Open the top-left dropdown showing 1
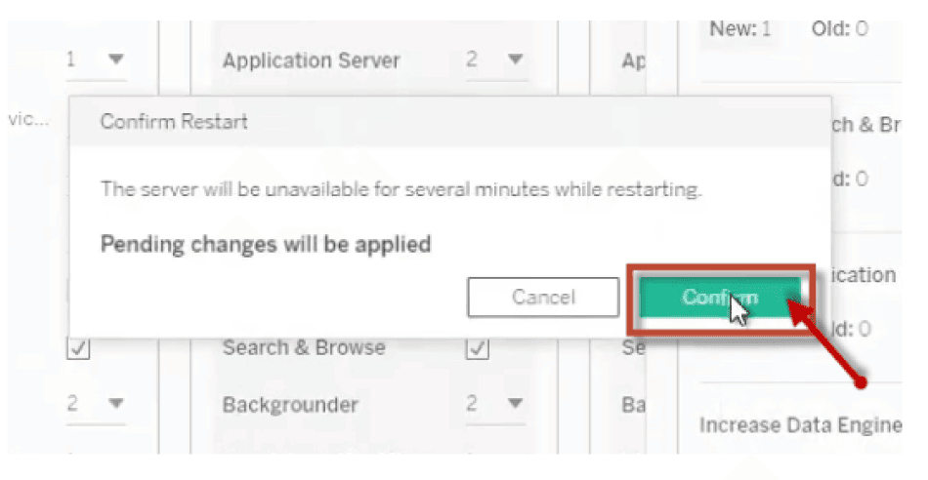 coord(96,60)
